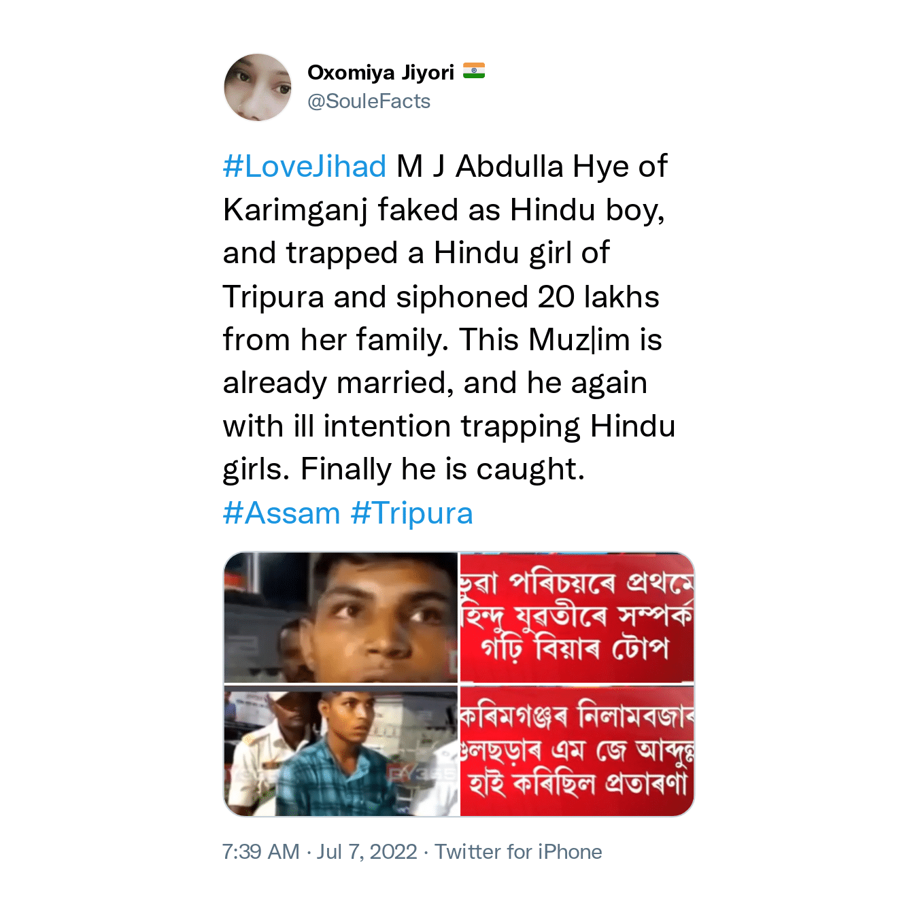Click the Jul 7, 2022 date
This screenshot has width=918, height=918.
367,852
